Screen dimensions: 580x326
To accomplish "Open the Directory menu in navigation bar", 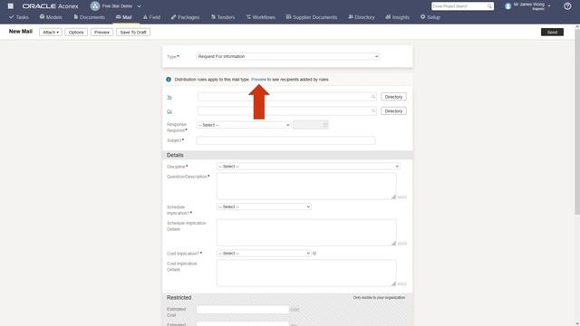I will 362,17.
